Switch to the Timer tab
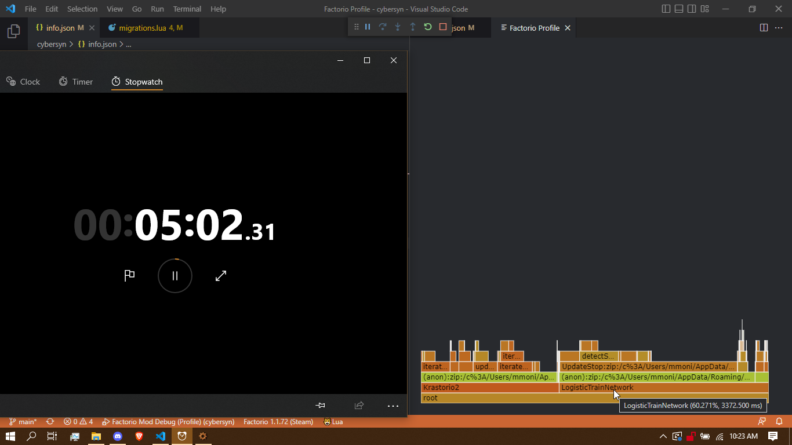Viewport: 792px width, 445px height. click(x=76, y=82)
